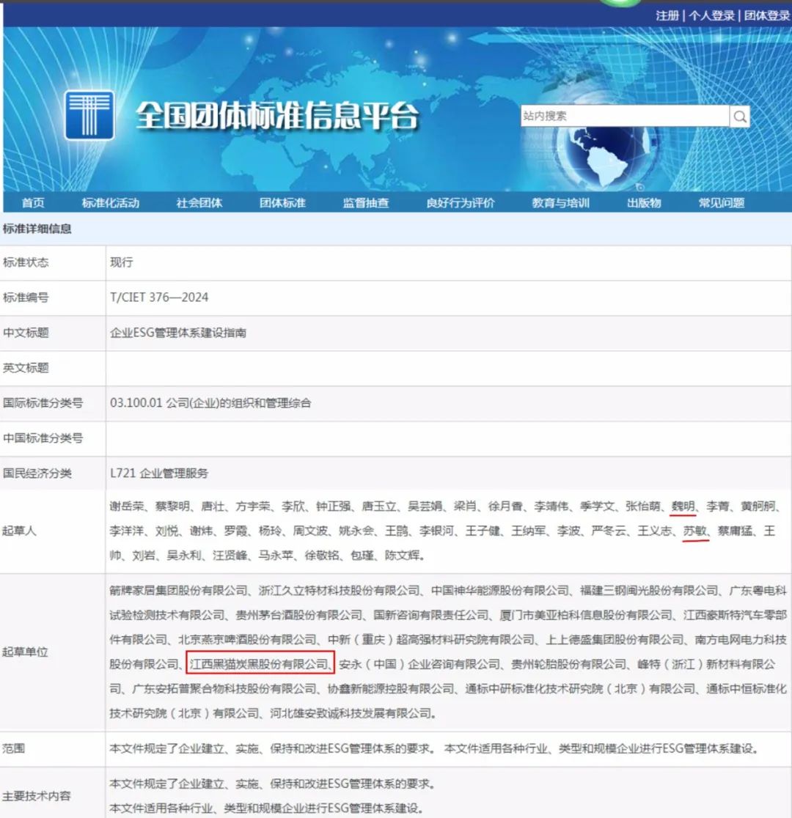The height and width of the screenshot is (818, 792).
Task: Click 贵州轮胎股份有限公司 in drafting units
Action: click(x=568, y=664)
